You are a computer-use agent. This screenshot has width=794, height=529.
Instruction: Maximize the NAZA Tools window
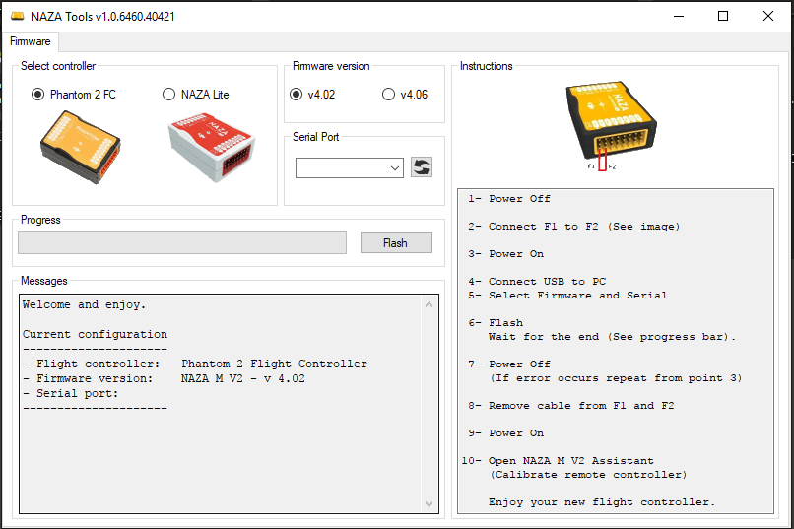click(x=723, y=16)
